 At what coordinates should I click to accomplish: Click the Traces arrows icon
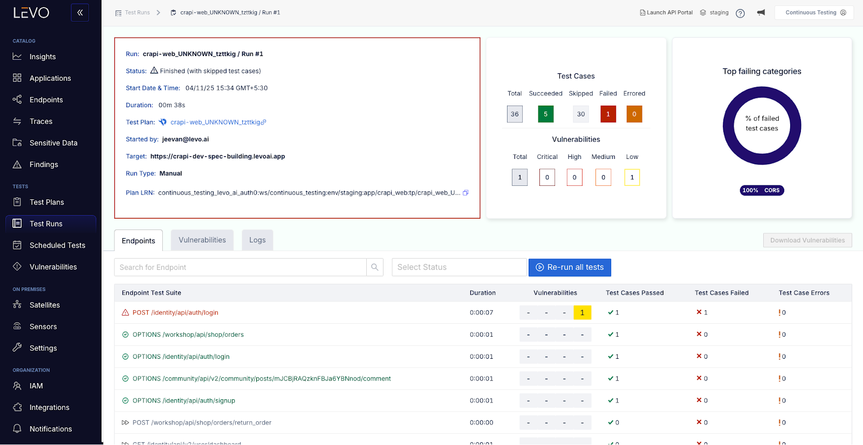pyautogui.click(x=17, y=121)
